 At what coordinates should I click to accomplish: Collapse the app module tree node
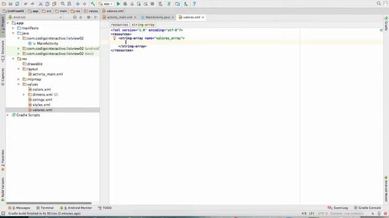tap(8, 23)
